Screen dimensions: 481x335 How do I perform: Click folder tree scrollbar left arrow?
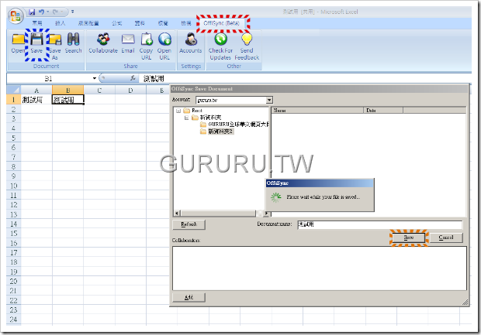coord(177,213)
